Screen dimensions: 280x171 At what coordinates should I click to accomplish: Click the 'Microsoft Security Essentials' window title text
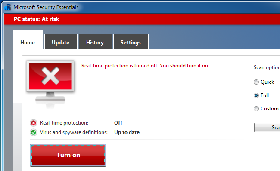(46, 7)
